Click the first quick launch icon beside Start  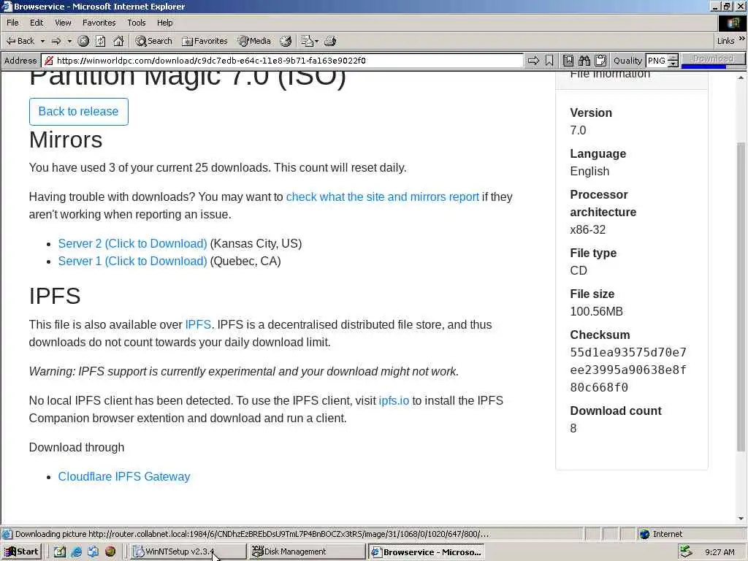pyautogui.click(x=60, y=552)
